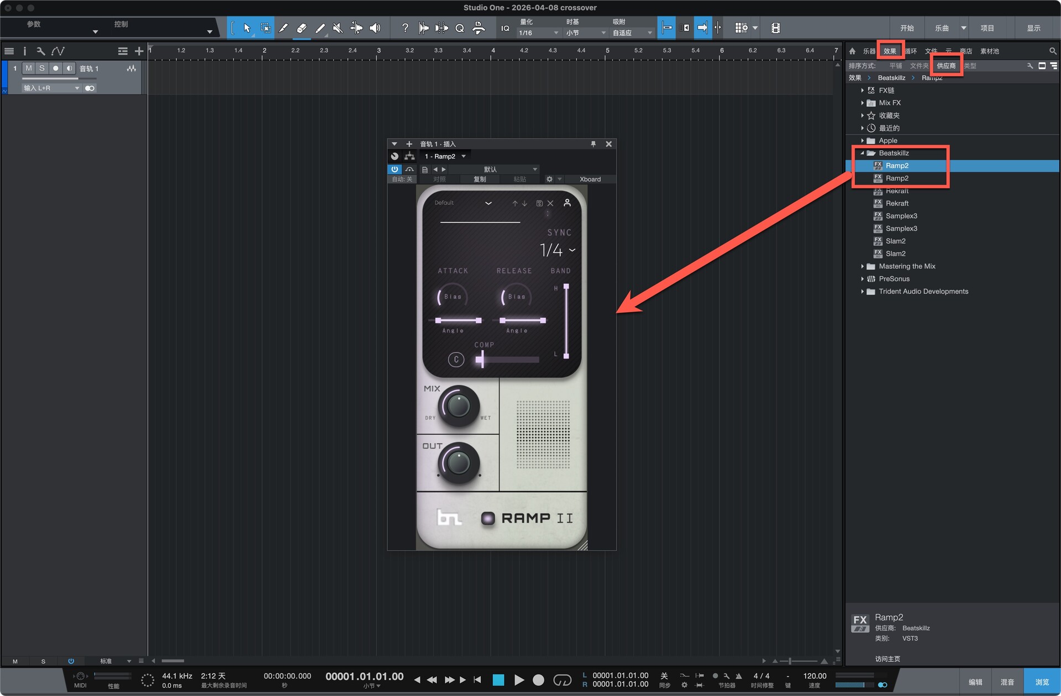Adjust the MIX dry/wet knob
Viewport: 1061px width, 696px height.
click(458, 407)
